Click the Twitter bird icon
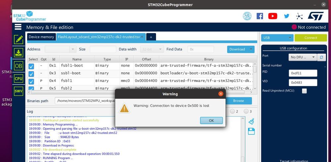The width and height of the screenshot is (331, 162). 287,16
